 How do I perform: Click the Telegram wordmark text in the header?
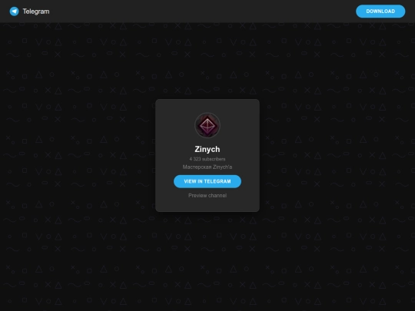(36, 12)
